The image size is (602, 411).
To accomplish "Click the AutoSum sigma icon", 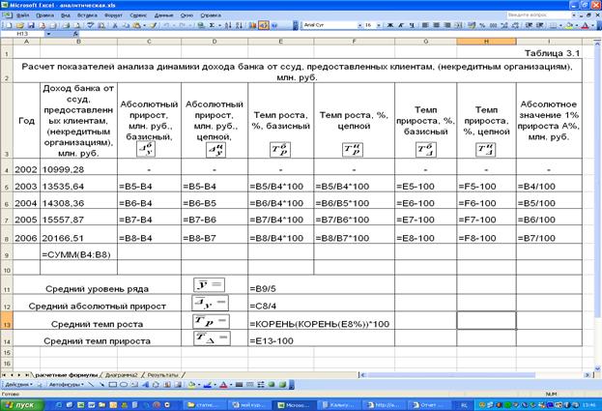I will coord(212,25).
